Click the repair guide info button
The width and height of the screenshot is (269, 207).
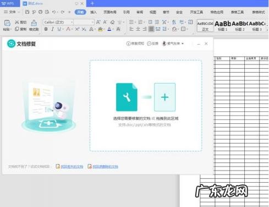click(135, 43)
